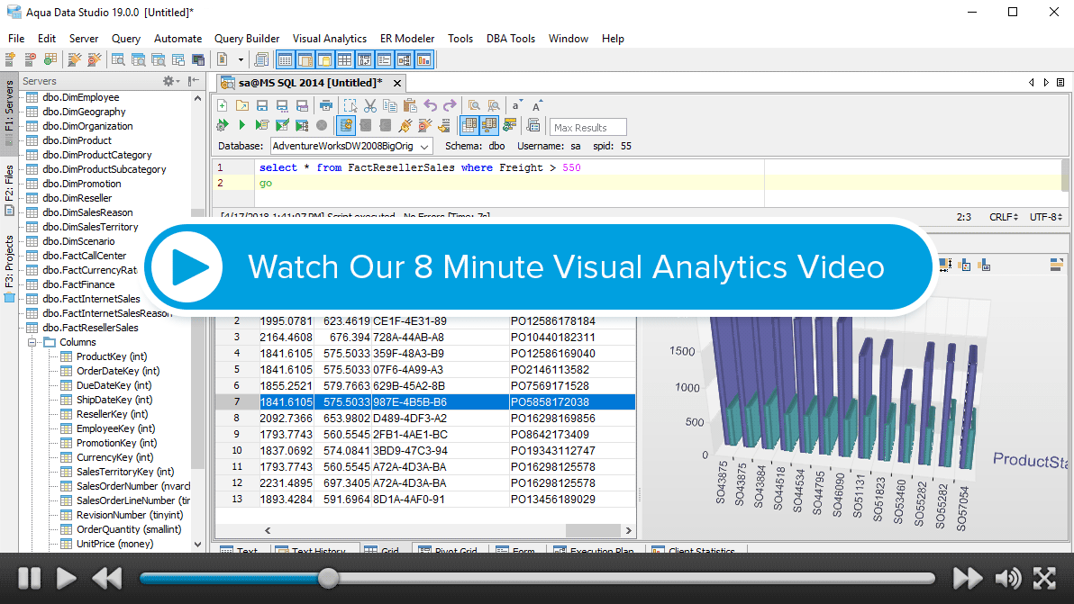This screenshot has width=1074, height=604.
Task: Click the speaker volume icon in video player
Action: (1007, 578)
